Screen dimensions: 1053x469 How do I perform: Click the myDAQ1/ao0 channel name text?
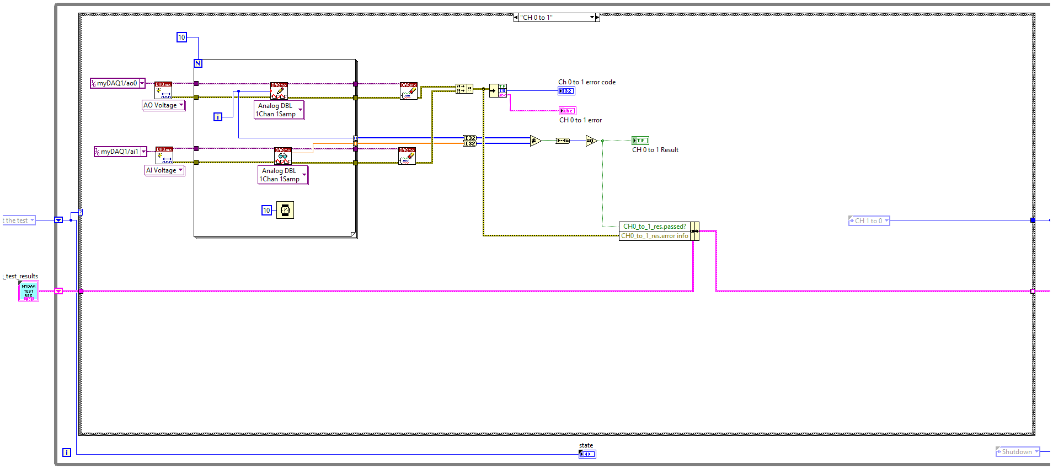coord(117,83)
